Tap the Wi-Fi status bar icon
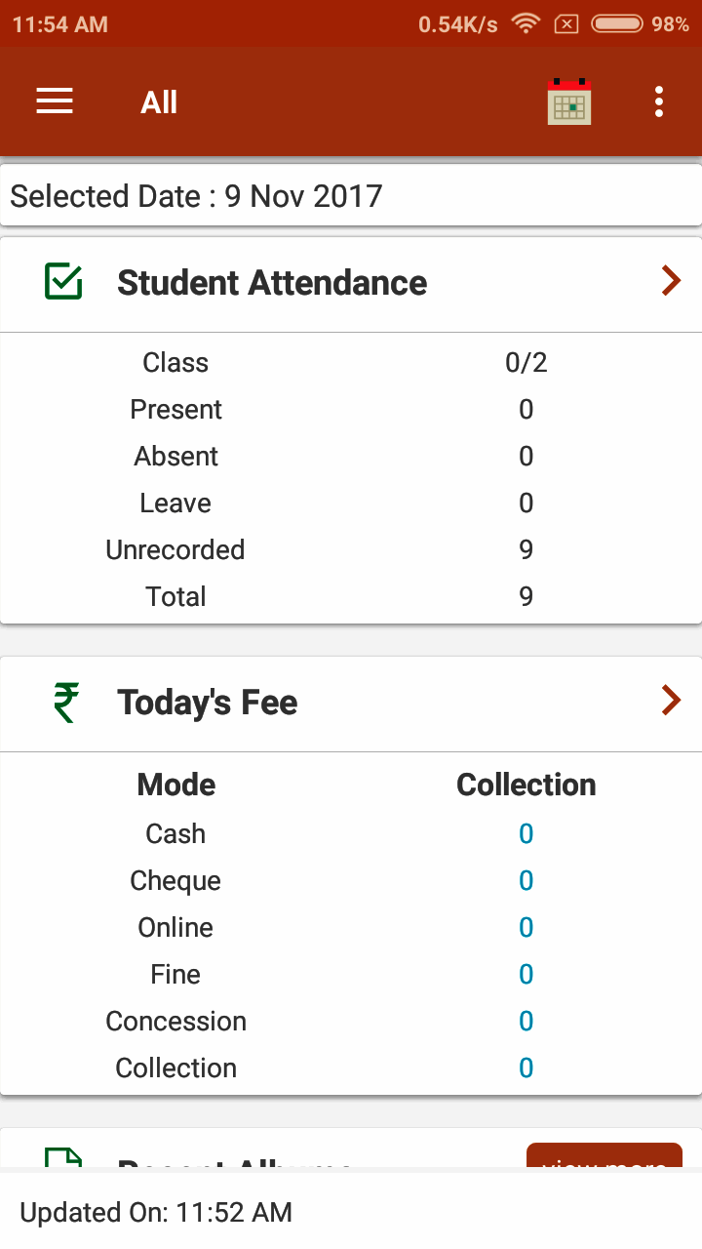702x1249 pixels. click(x=526, y=23)
